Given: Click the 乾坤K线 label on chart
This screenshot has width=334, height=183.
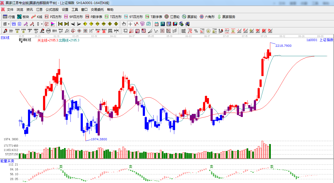Looking at the screenshot, I should pyautogui.click(x=25, y=40).
